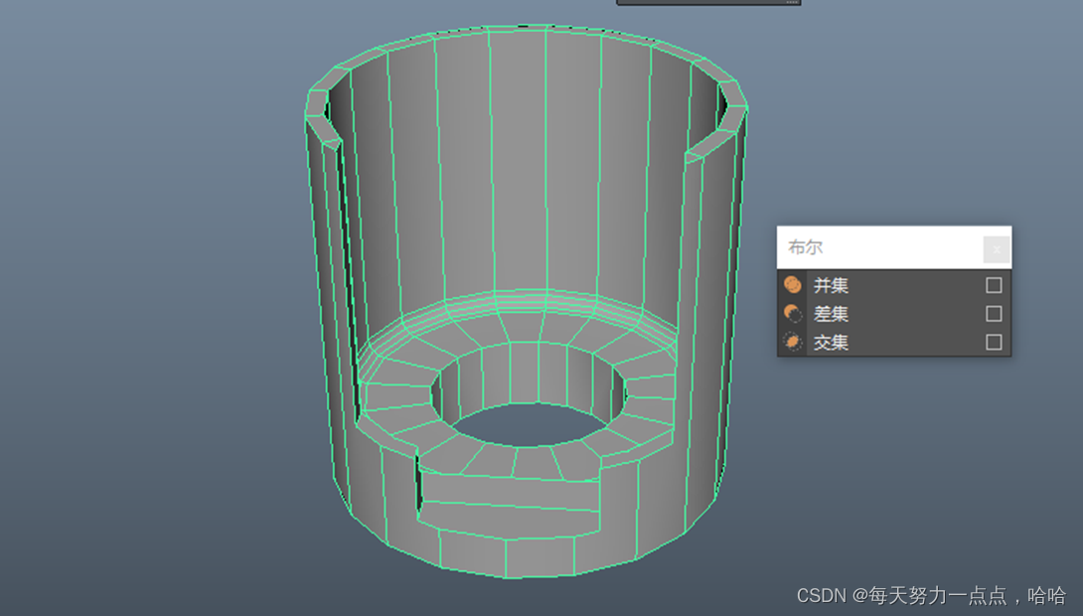Click the left notch on the cylinder rim

click(x=323, y=117)
